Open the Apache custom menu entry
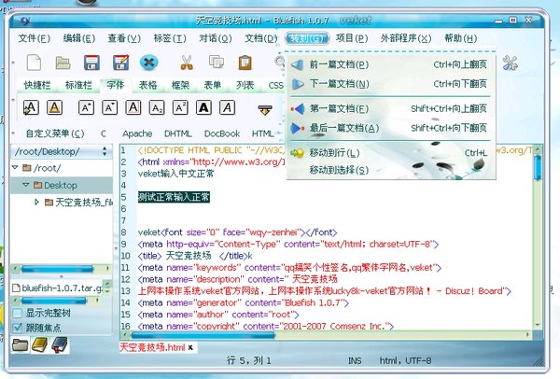Screen dimensions: 560x379 point(137,133)
